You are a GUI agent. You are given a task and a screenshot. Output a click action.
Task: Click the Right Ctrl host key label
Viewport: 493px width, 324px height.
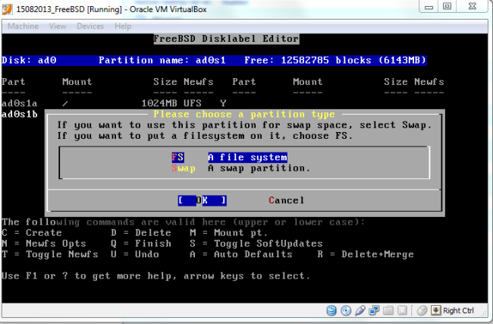click(x=457, y=311)
